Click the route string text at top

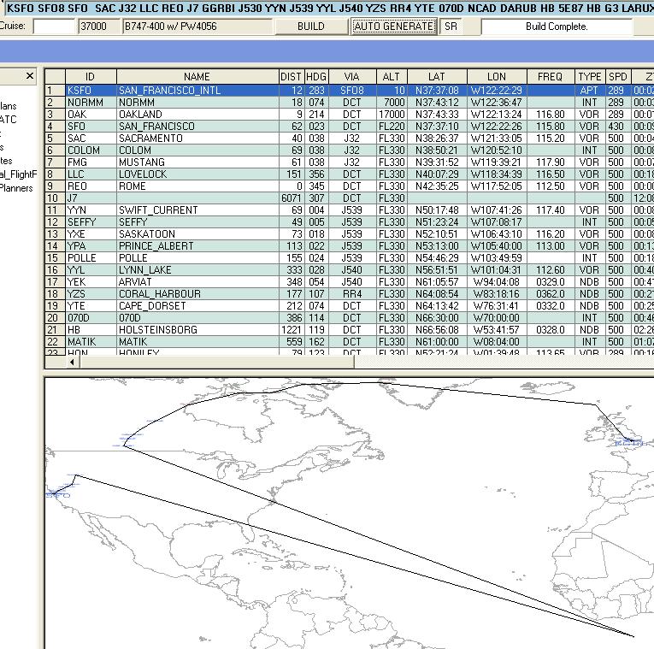(327, 8)
